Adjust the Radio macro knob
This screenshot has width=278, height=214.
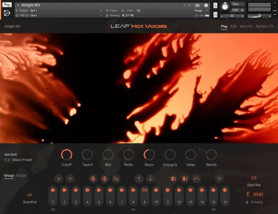(x=128, y=155)
